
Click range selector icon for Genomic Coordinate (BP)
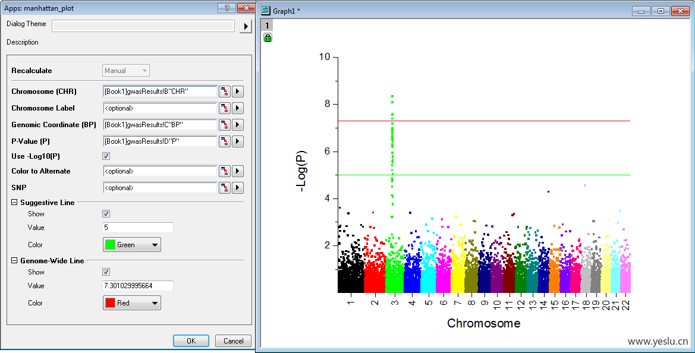225,125
